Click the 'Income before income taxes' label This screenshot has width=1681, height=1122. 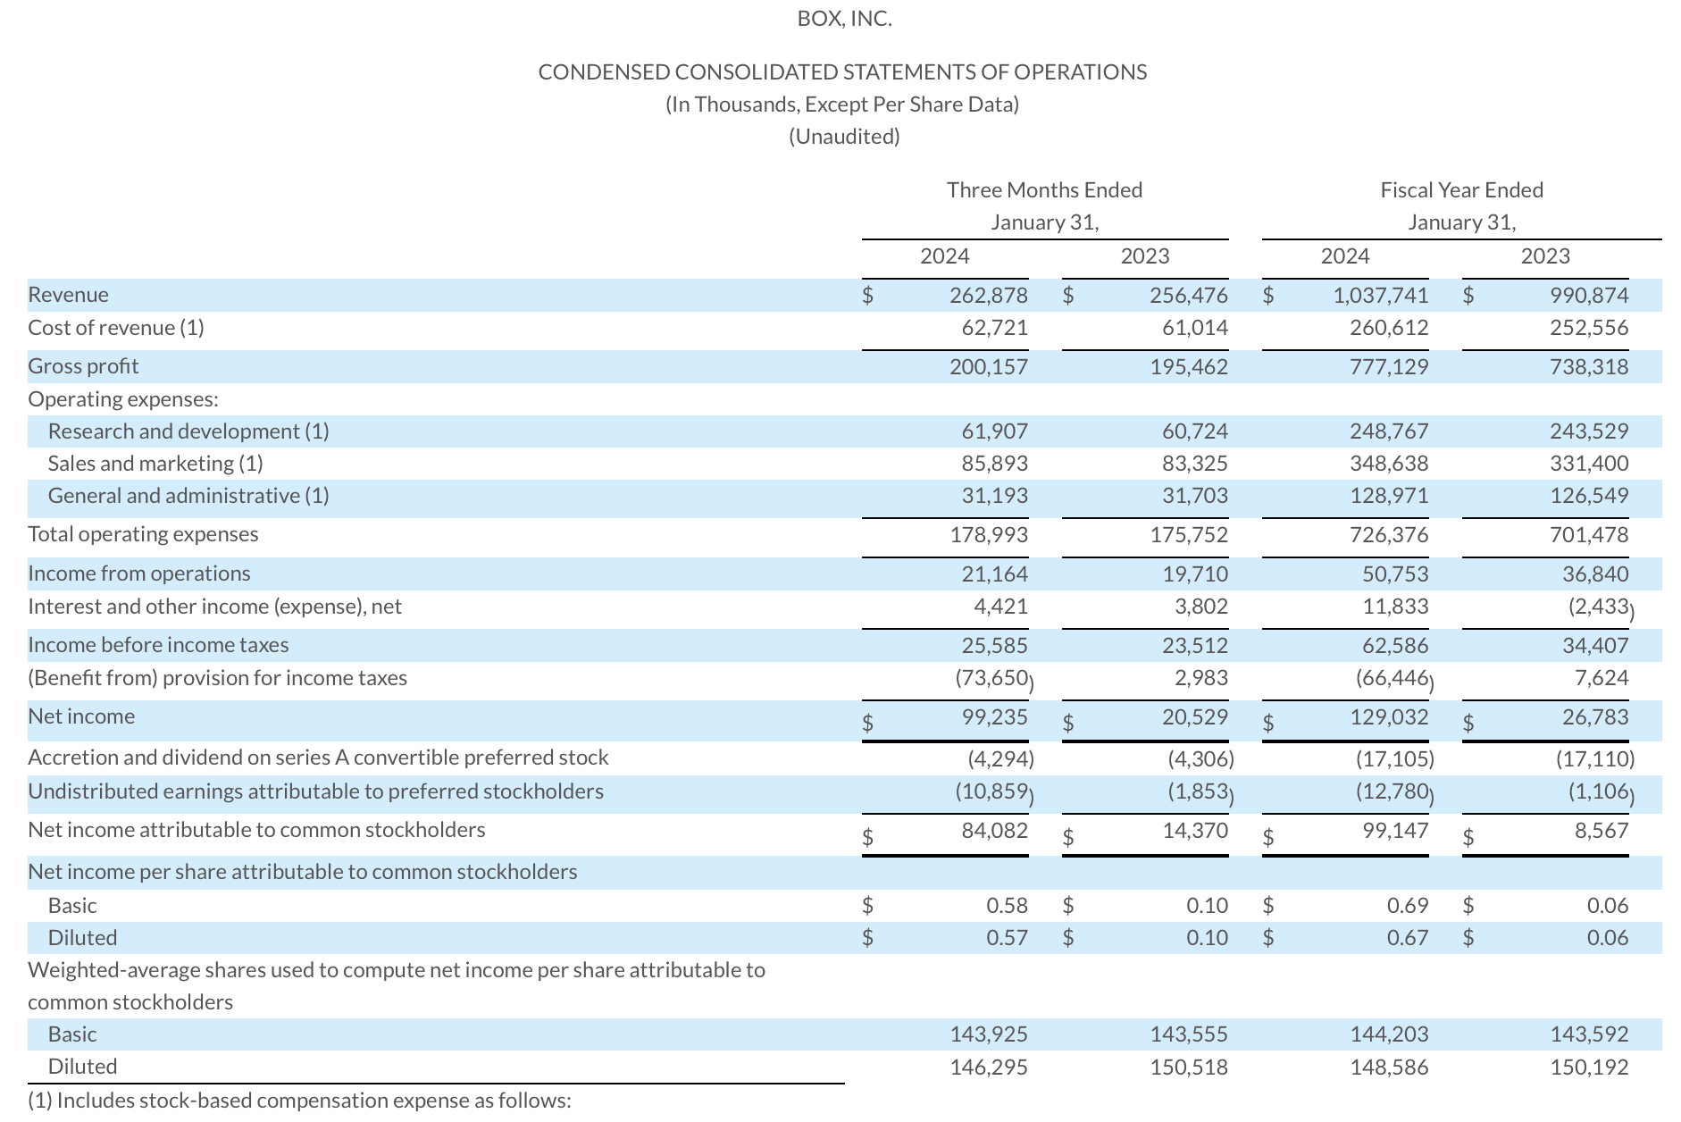coord(158,645)
